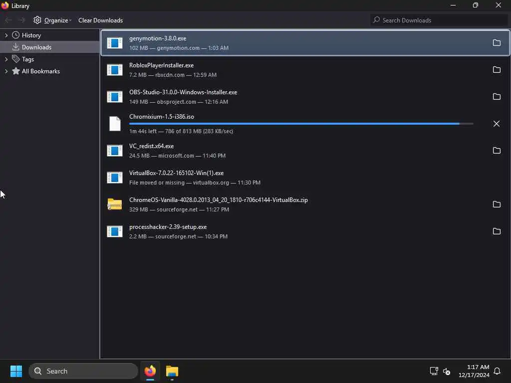511x383 pixels.
Task: Click the History clock icon
Action: point(15,35)
